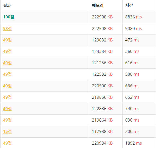Image resolution: width=156 pixels, height=148 pixels.
Task: Select the 636 ms time cell
Action: (139, 86)
